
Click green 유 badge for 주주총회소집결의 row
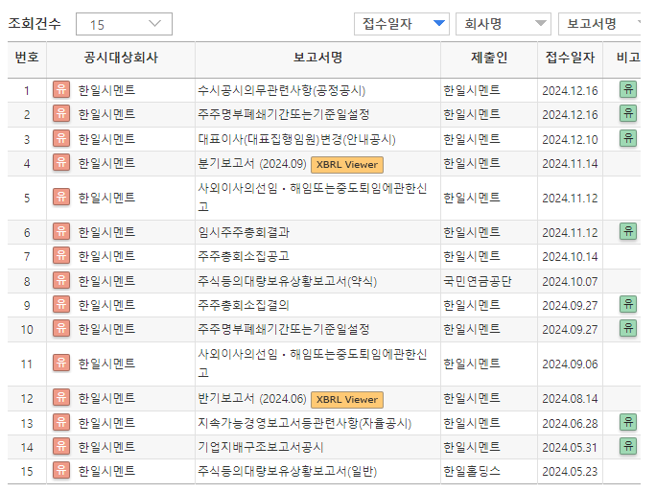628,304
